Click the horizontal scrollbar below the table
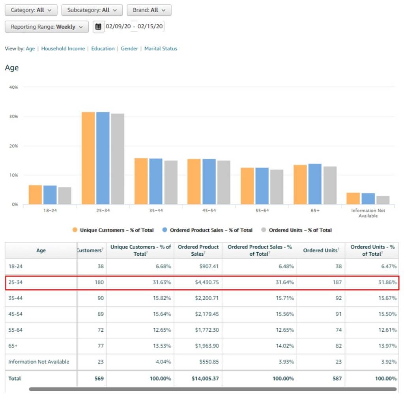The height and width of the screenshot is (394, 404). (x=213, y=389)
